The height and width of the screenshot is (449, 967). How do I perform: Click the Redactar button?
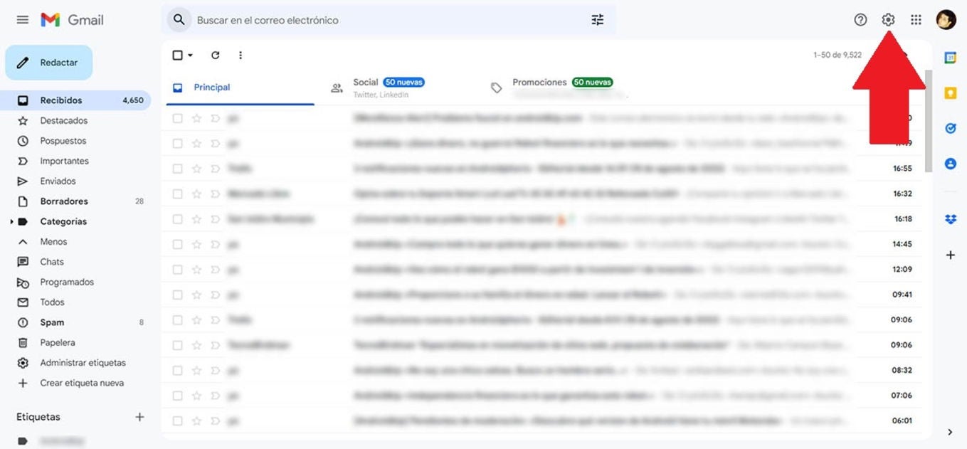click(48, 63)
